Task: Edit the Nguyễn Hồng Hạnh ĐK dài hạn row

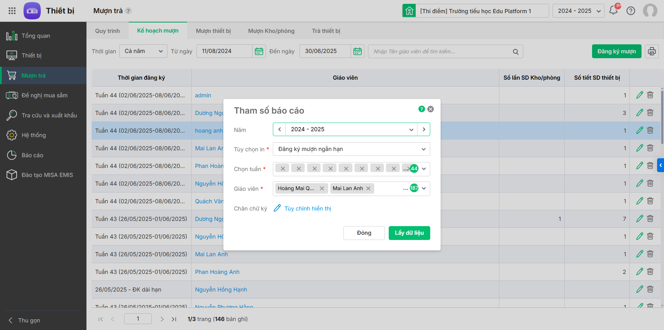Action: pos(640,289)
